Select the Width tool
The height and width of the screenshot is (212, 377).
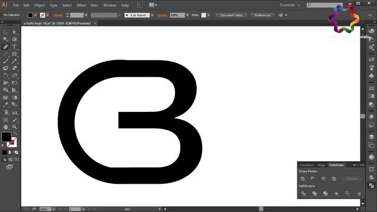click(5, 83)
